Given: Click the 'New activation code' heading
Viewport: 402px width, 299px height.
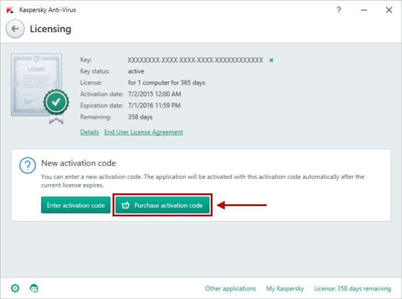Looking at the screenshot, I should tap(79, 163).
